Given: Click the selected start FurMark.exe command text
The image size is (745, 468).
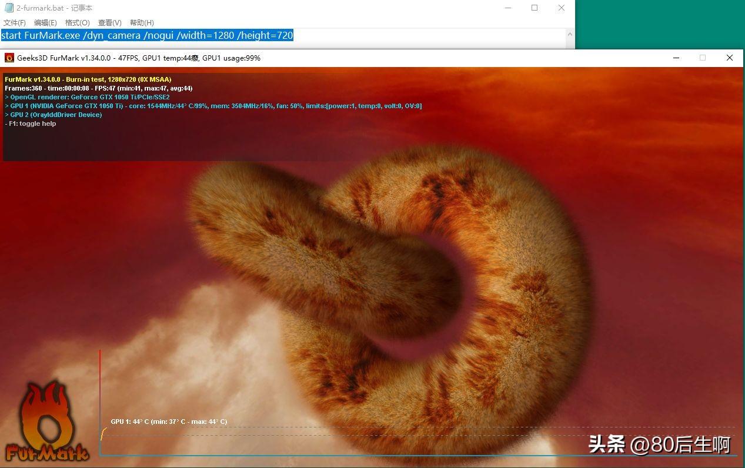Looking at the screenshot, I should click(147, 35).
